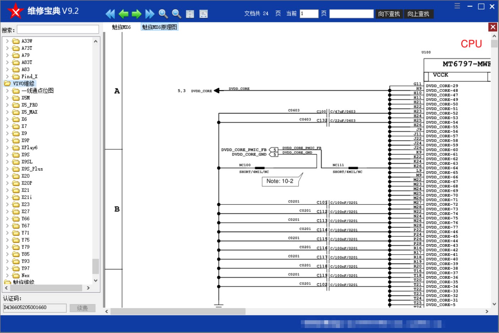Viewport: 499px width, 333px height.
Task: Click the folder icon next to Y85
Action: pos(16,254)
